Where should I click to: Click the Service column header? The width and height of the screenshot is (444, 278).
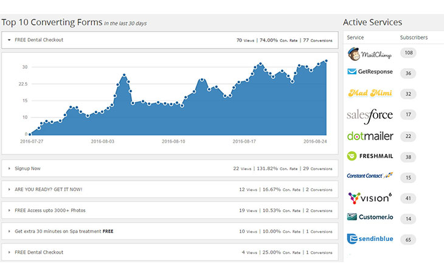tap(355, 37)
